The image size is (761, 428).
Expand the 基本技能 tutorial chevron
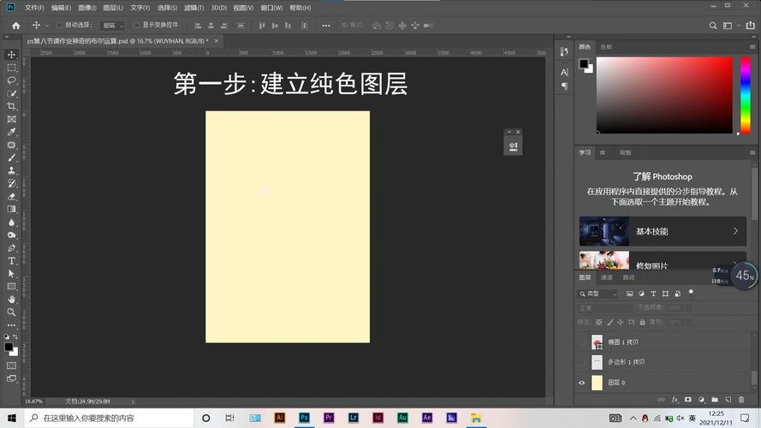736,231
